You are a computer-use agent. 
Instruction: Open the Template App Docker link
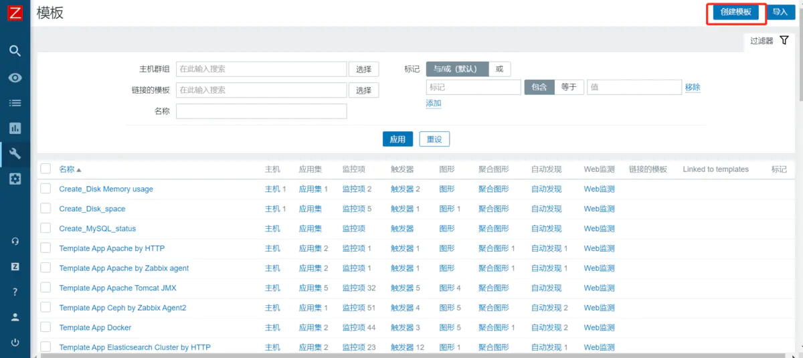pyautogui.click(x=95, y=328)
